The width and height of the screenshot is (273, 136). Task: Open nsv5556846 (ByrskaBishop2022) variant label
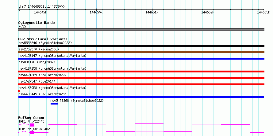pyautogui.click(x=45, y=43)
